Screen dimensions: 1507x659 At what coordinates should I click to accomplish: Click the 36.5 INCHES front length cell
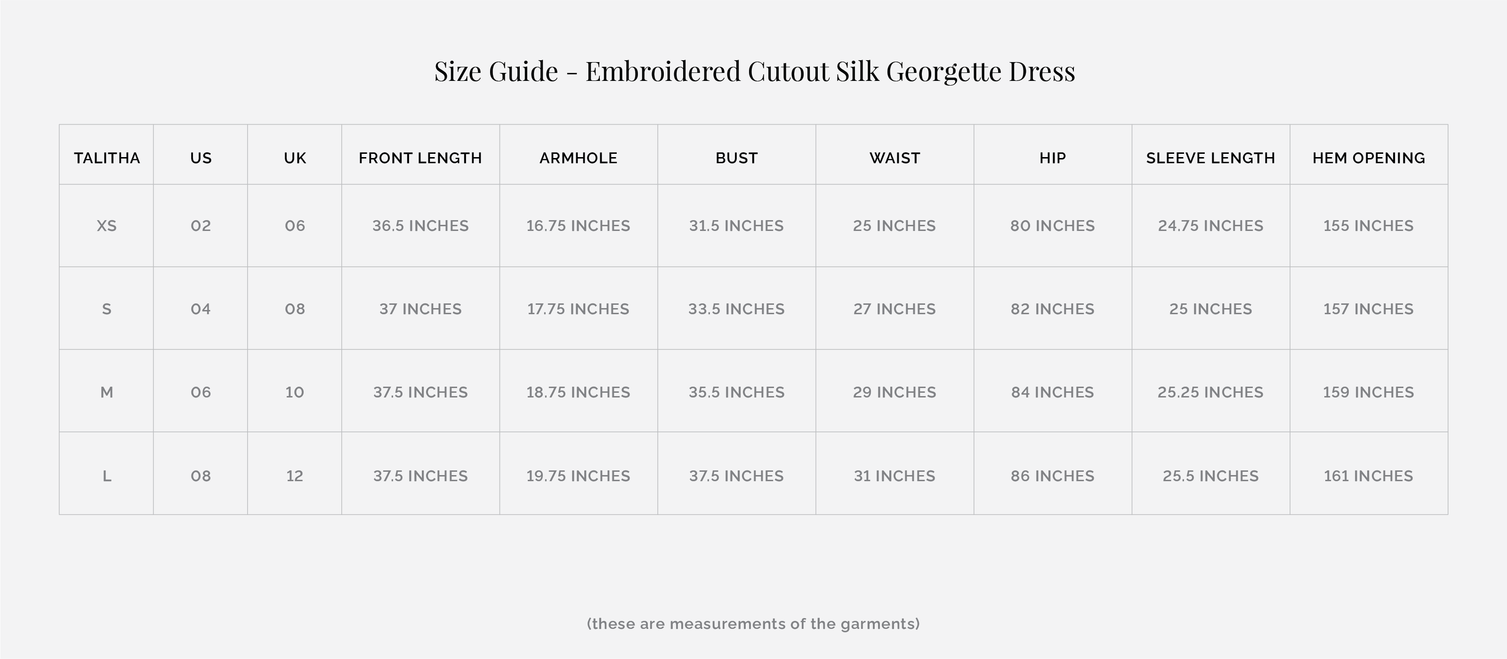[420, 226]
